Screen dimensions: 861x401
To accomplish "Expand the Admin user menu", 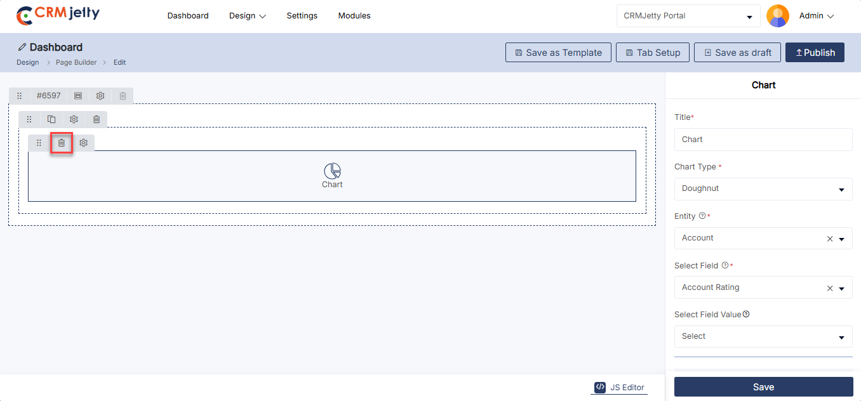I will point(816,16).
